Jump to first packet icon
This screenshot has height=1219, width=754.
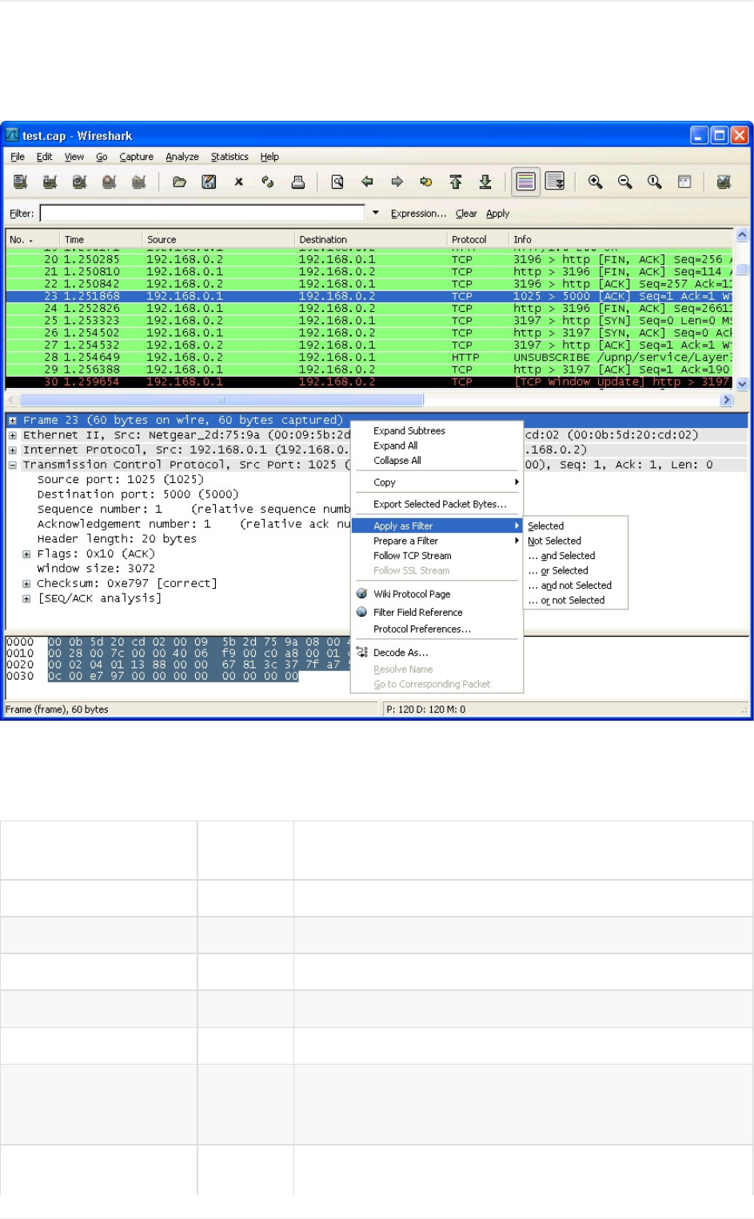click(456, 182)
